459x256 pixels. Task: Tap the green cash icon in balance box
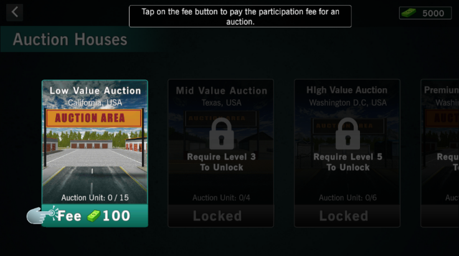click(x=409, y=13)
